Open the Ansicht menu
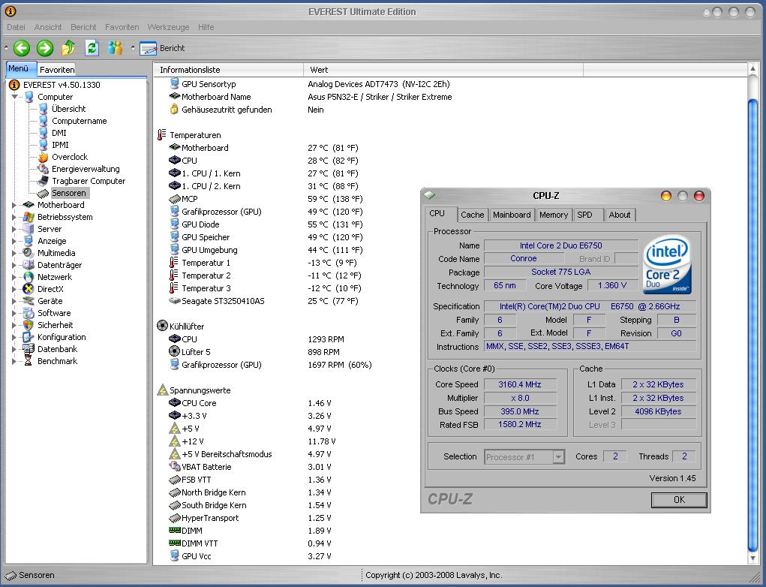The width and height of the screenshot is (766, 587). point(48,27)
